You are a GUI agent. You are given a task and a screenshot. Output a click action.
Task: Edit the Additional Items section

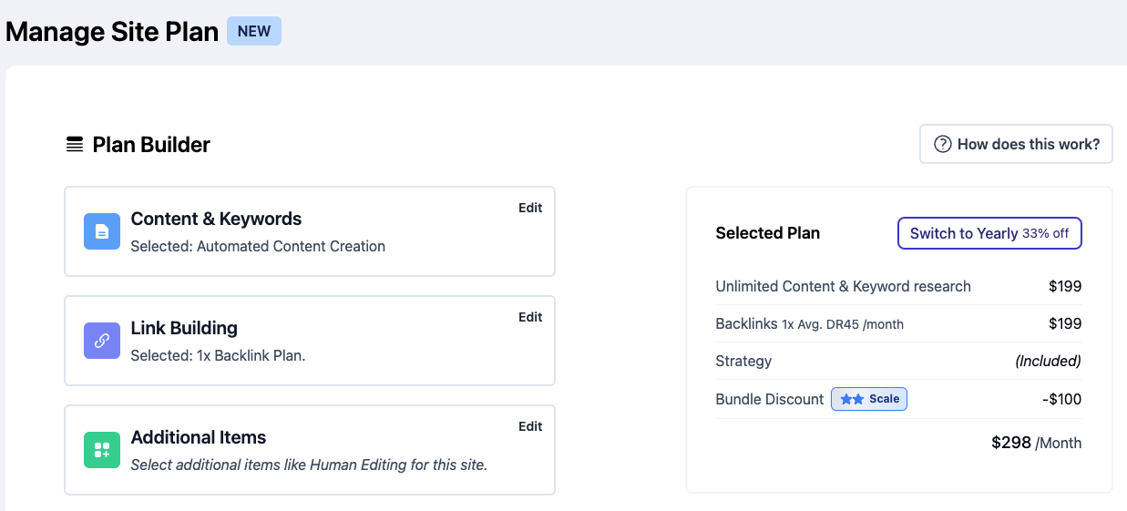[x=530, y=426]
